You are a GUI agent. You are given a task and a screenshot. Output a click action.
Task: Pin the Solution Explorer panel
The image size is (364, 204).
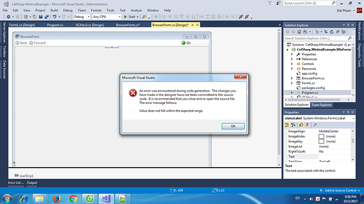point(348,25)
